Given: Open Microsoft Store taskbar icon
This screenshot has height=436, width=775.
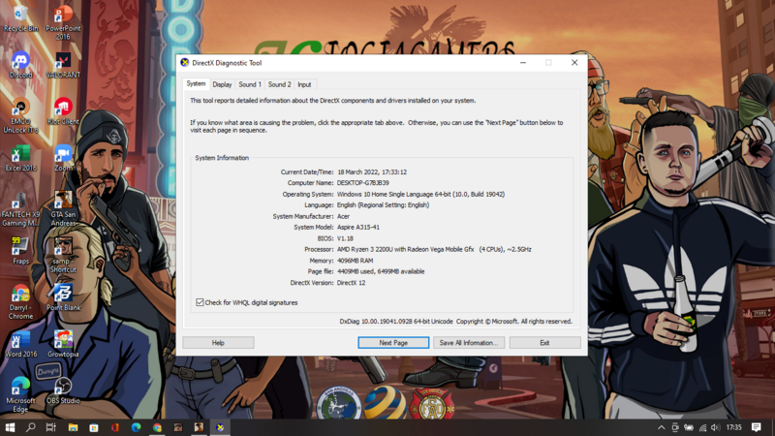Looking at the screenshot, I should pyautogui.click(x=94, y=427).
